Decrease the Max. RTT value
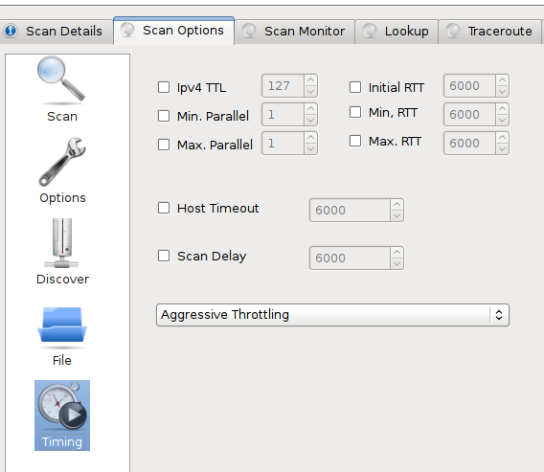Screen dimensions: 544x472 502,149
